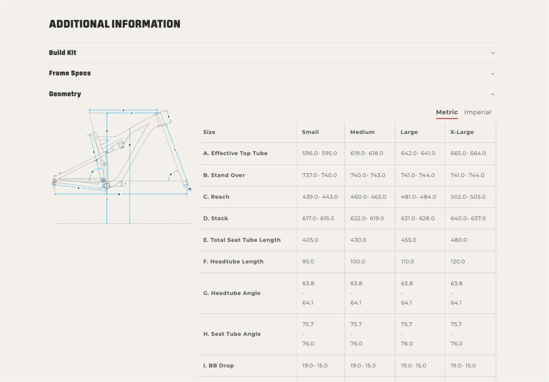Screen dimensions: 549x382
Task: Click the Large size column header
Action: (409, 132)
